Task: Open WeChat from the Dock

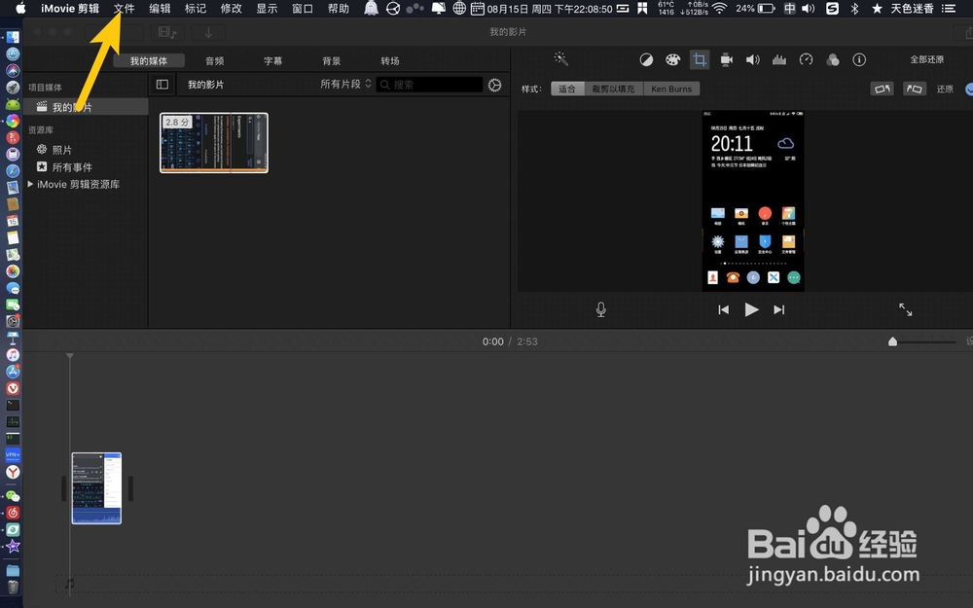Action: 13,496
